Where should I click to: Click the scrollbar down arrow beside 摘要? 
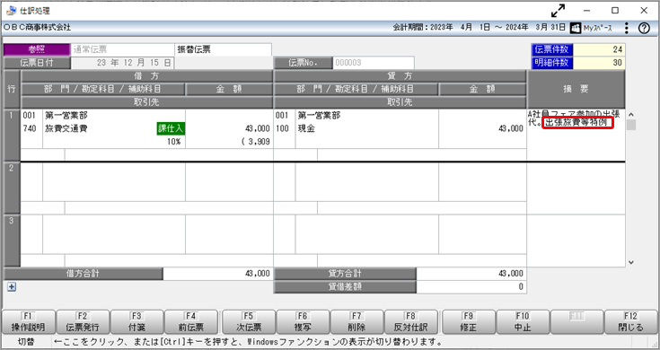[x=631, y=262]
